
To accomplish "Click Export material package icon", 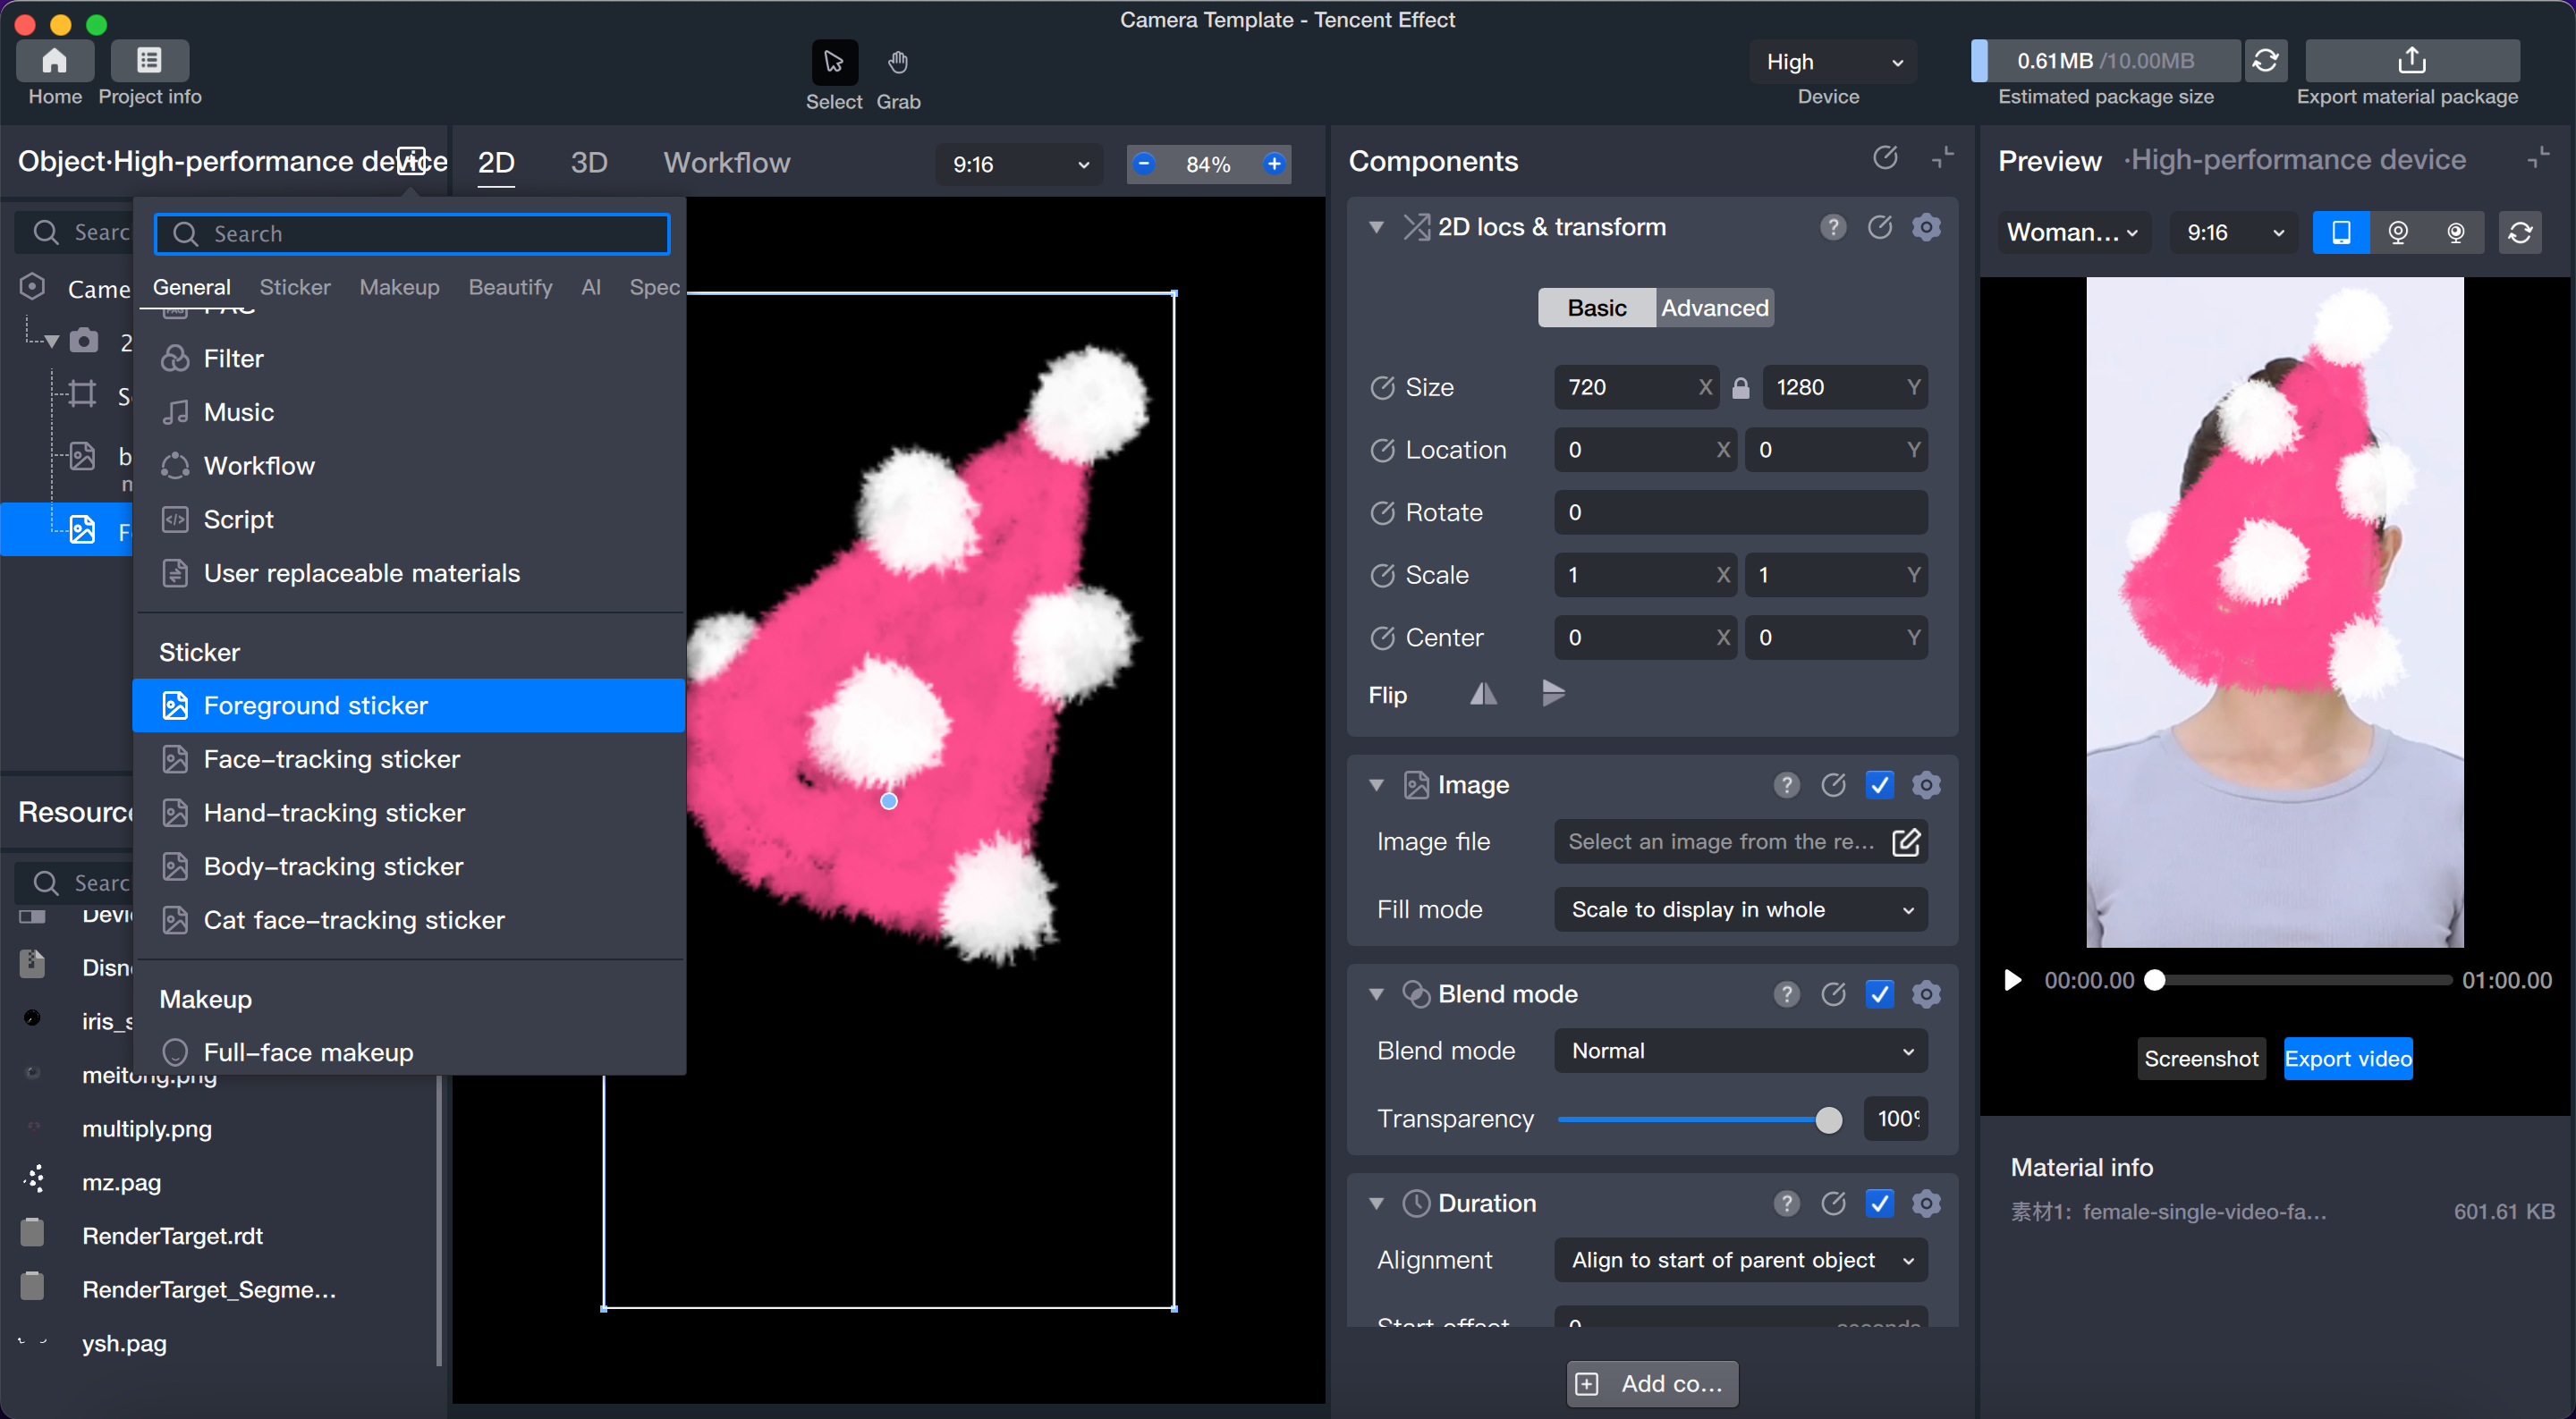I will (2411, 61).
